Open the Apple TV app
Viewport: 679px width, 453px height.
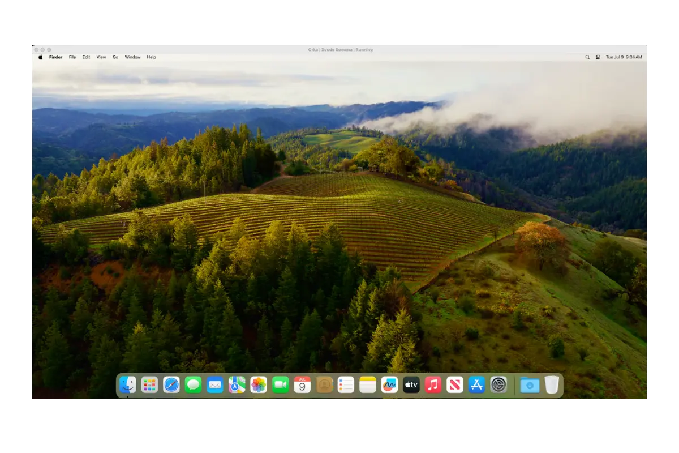[x=411, y=385]
